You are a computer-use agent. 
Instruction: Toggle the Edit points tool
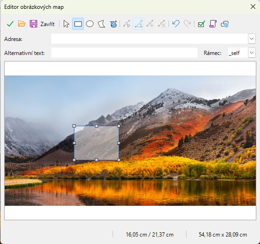(127, 24)
